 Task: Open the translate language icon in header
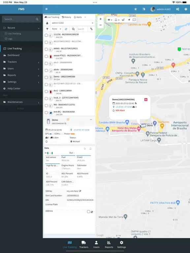point(144,9)
